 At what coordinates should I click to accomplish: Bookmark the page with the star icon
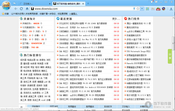point(138,8)
